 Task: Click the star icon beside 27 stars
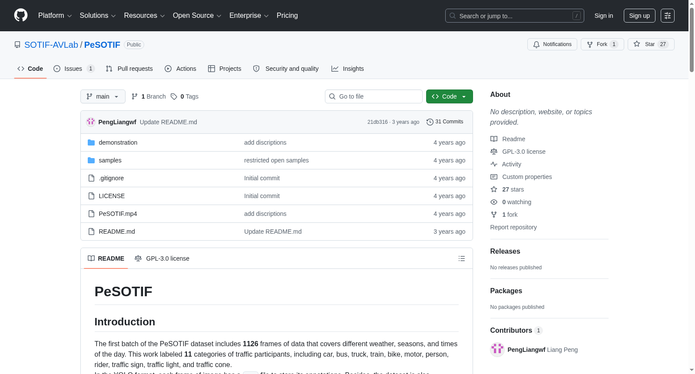tap(494, 189)
